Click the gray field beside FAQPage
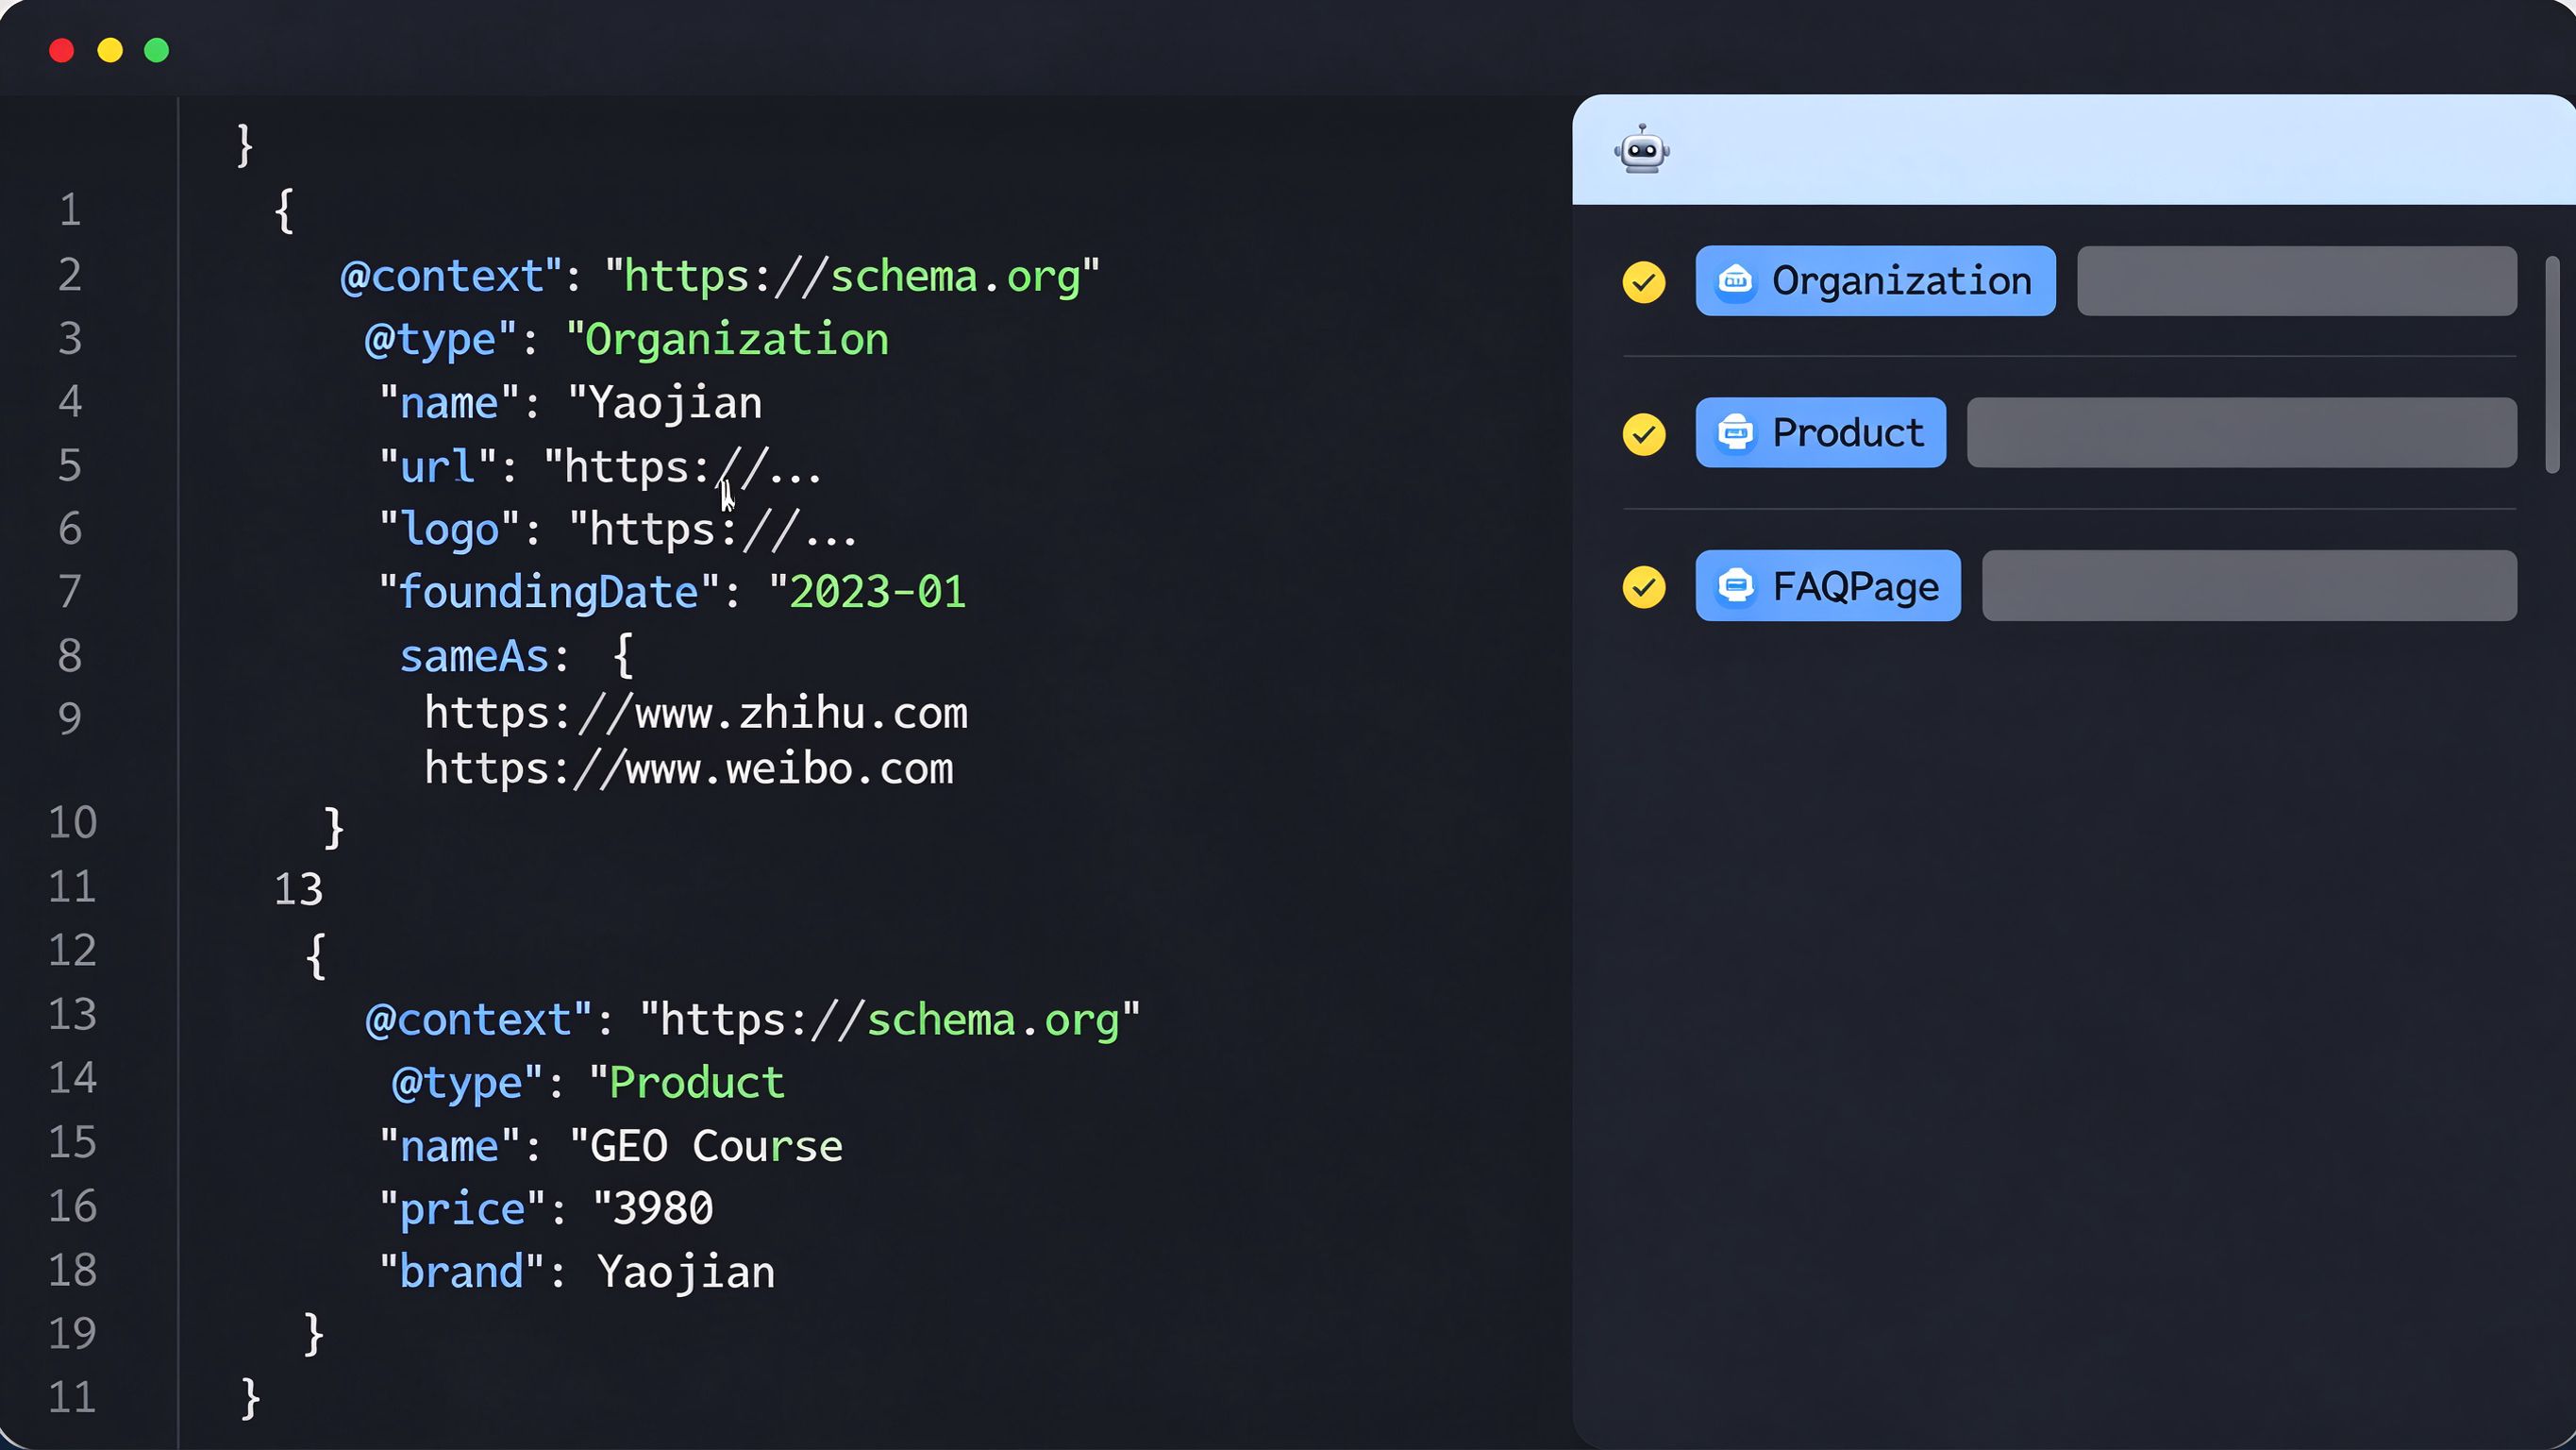Viewport: 2576px width, 1450px height. pyautogui.click(x=2249, y=585)
